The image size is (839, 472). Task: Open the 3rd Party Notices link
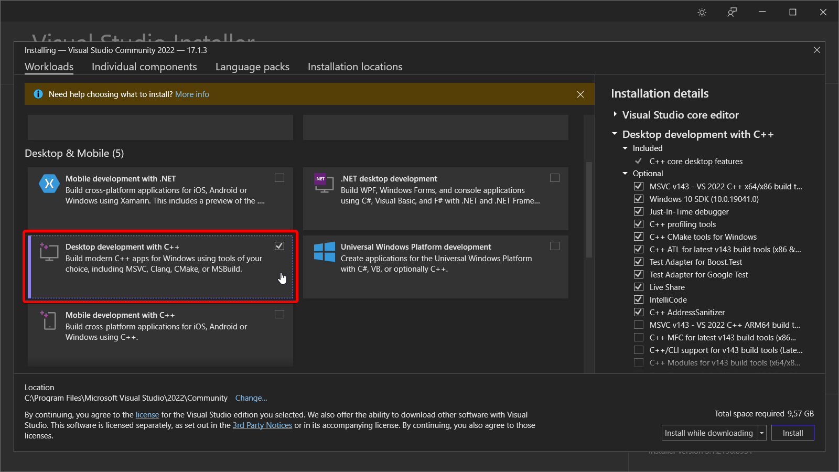[x=262, y=425]
